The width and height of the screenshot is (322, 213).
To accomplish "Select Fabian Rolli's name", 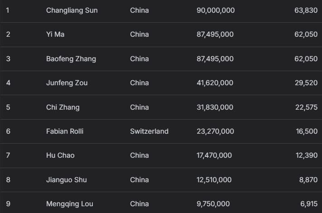I will 65,131.
